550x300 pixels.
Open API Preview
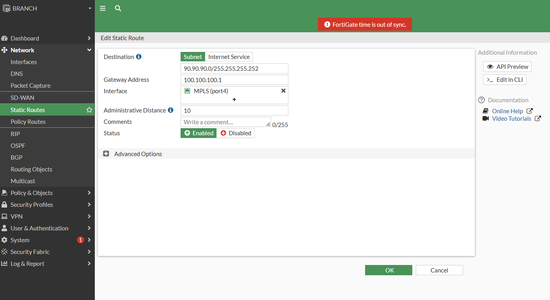click(x=507, y=66)
